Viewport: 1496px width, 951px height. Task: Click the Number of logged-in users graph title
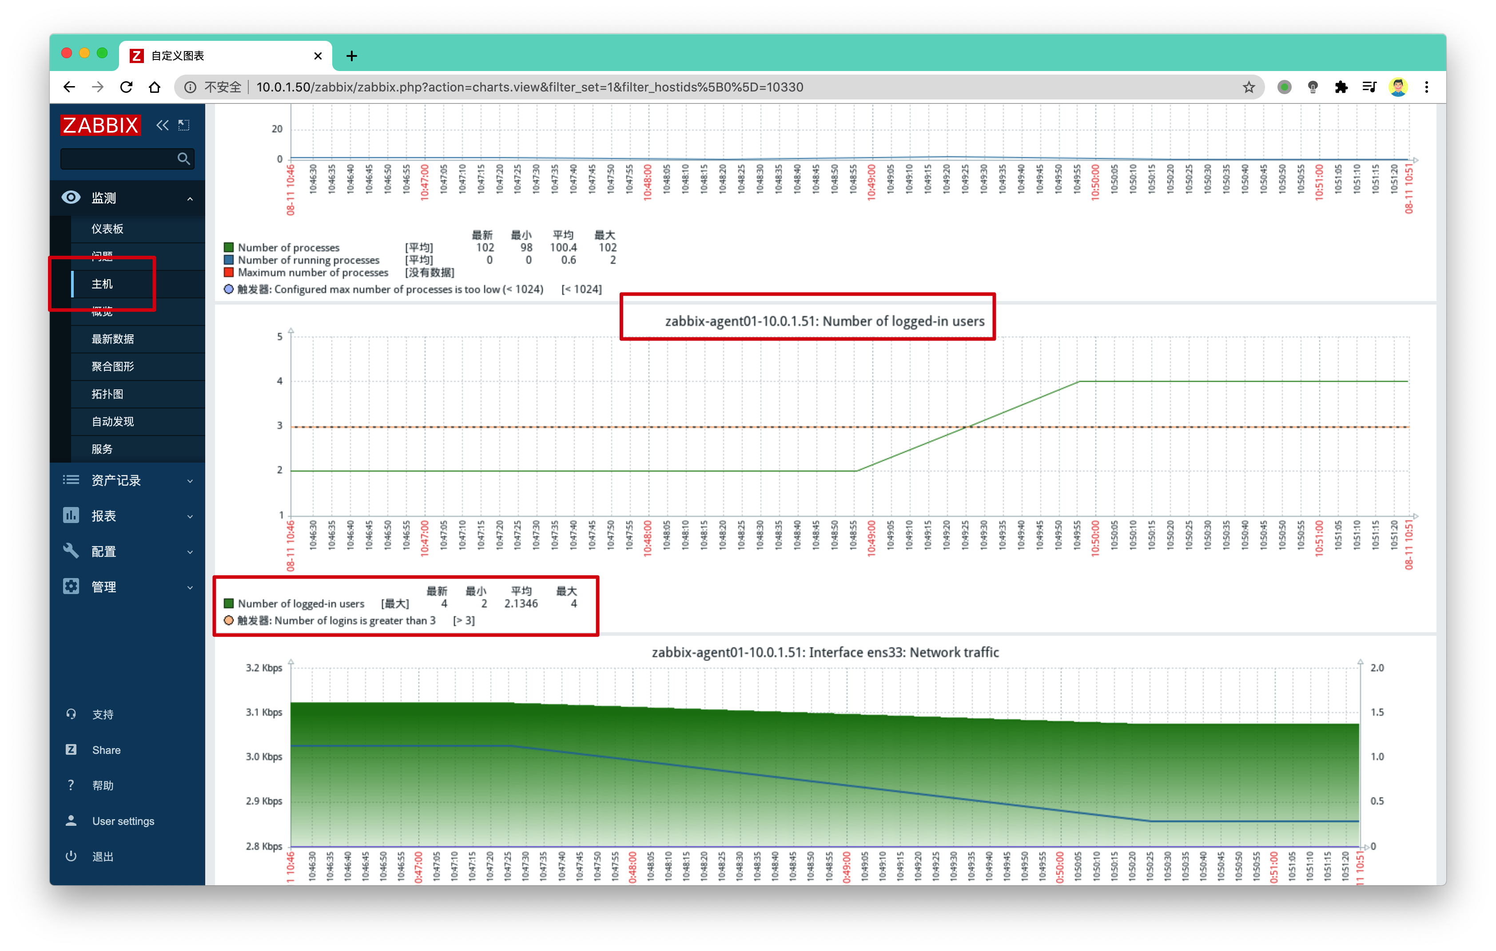point(824,321)
